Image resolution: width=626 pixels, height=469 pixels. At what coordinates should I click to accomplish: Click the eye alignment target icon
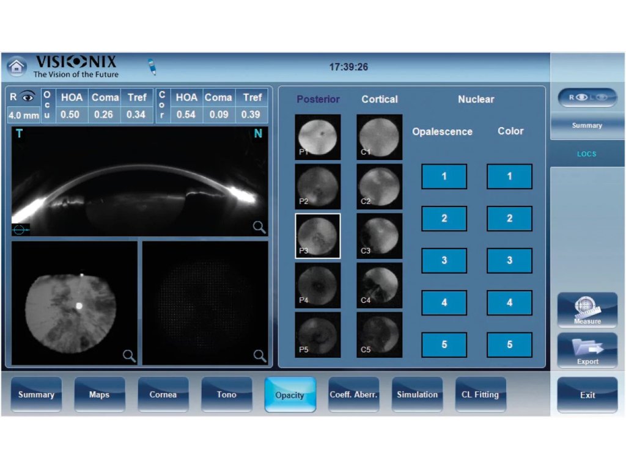(x=21, y=230)
